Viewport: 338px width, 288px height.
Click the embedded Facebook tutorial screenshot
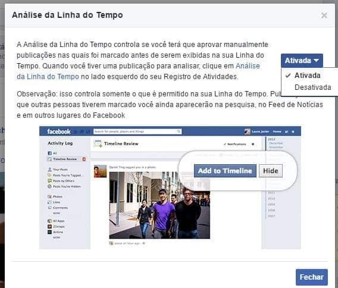[170, 187]
